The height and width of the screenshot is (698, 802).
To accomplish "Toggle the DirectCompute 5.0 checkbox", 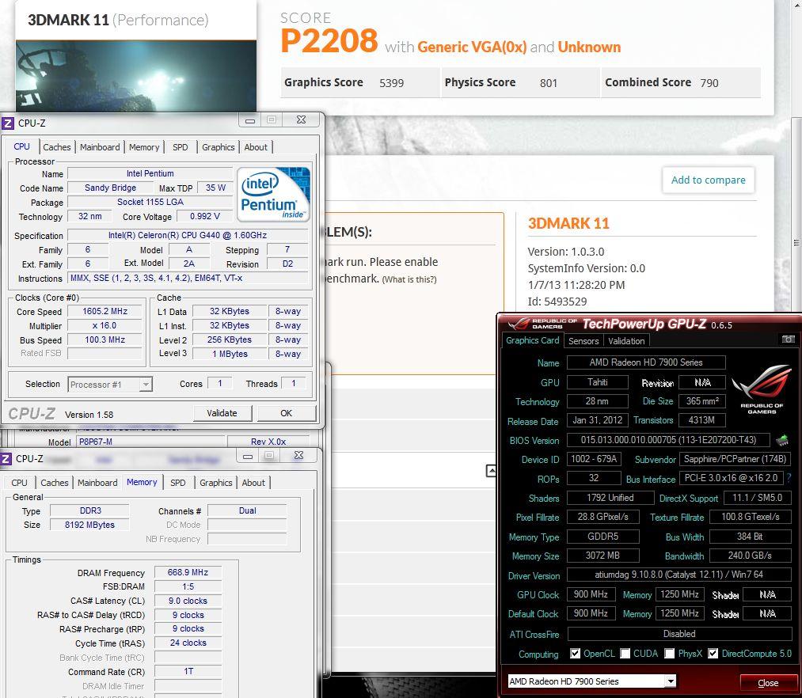I will (713, 654).
